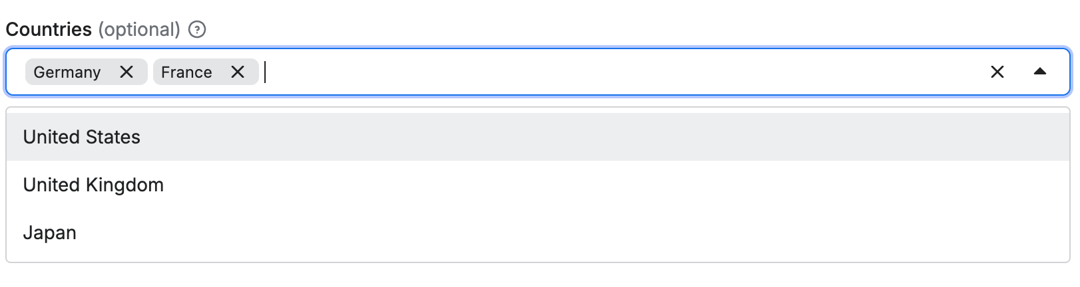1080x287 pixels.
Task: Pick Japan from the dropdown options
Action: coord(50,233)
